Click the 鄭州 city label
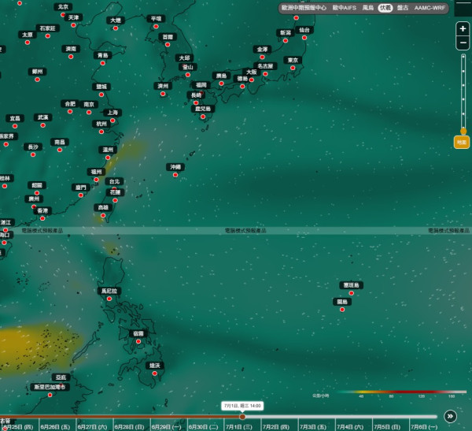 click(37, 72)
